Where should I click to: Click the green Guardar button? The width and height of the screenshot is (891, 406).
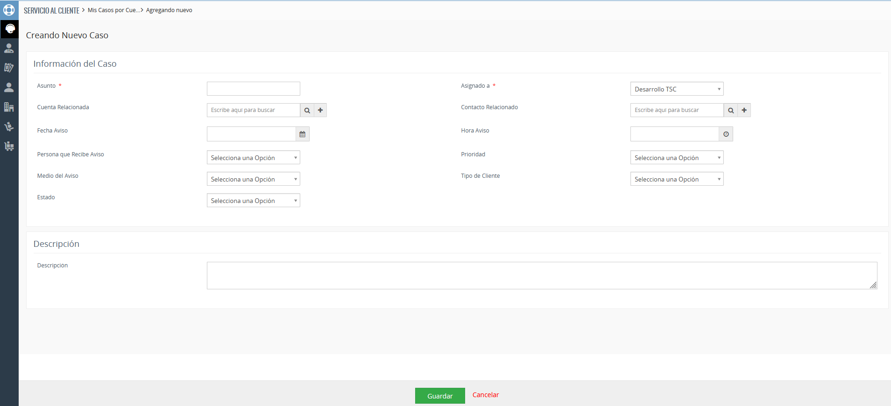click(x=440, y=396)
